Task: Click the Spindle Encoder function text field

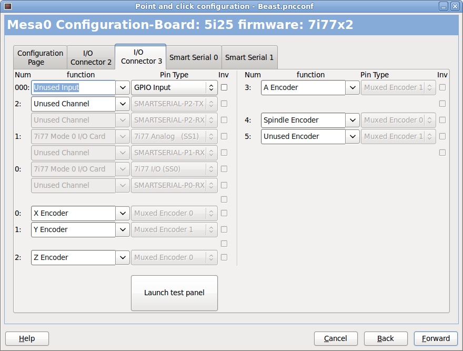Action: pos(303,120)
